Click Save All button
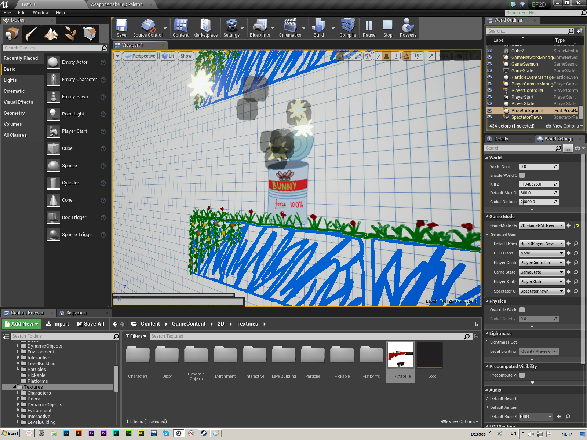The width and height of the screenshot is (587, 440). pyautogui.click(x=91, y=324)
